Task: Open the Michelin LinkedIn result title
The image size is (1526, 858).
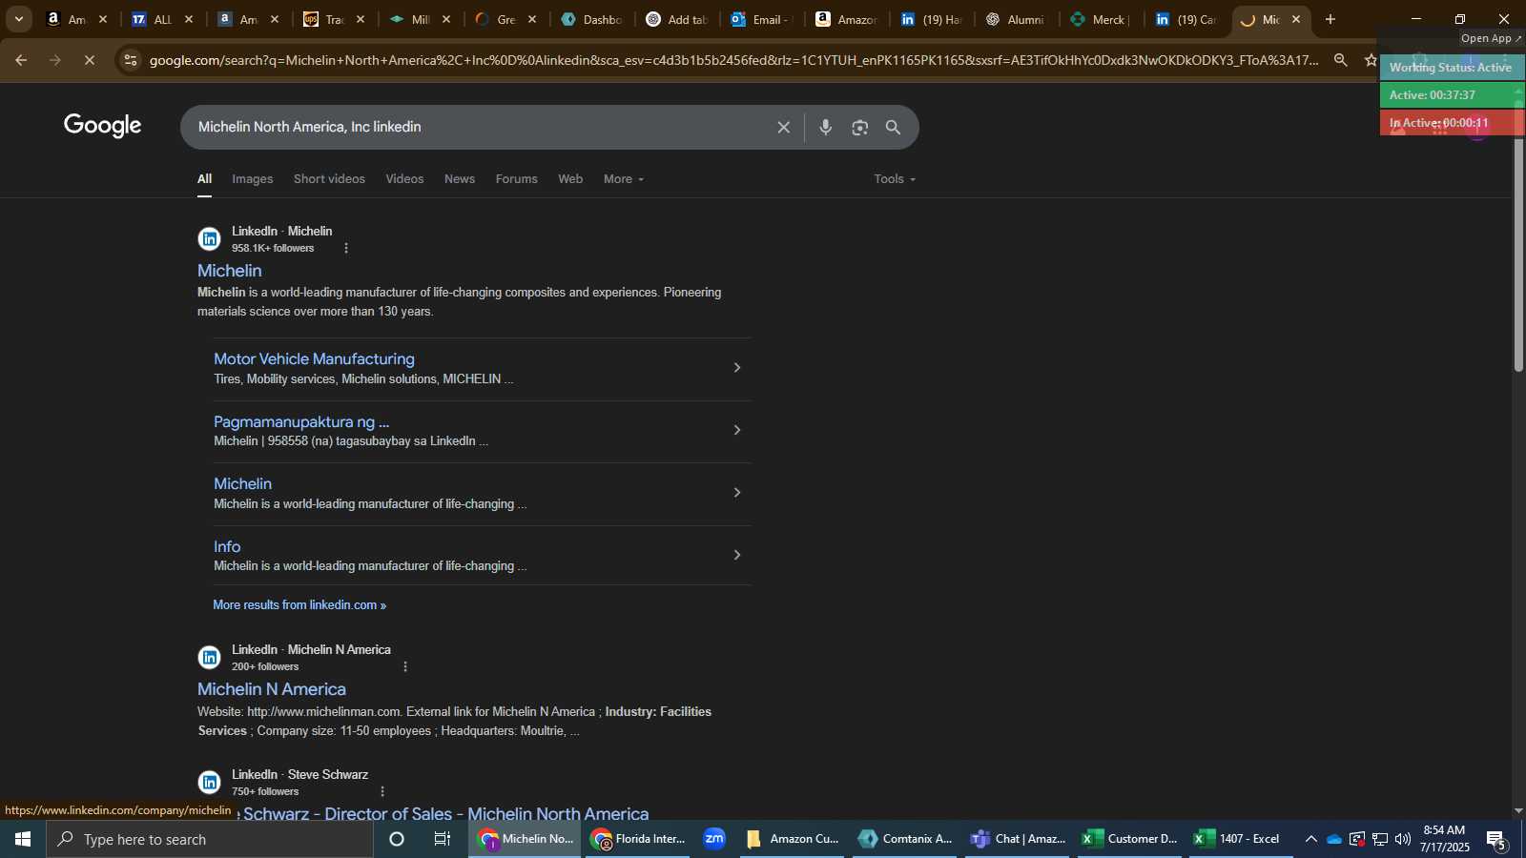Action: [230, 271]
